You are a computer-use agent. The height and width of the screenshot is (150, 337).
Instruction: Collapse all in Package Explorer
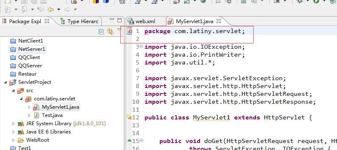tap(101, 32)
